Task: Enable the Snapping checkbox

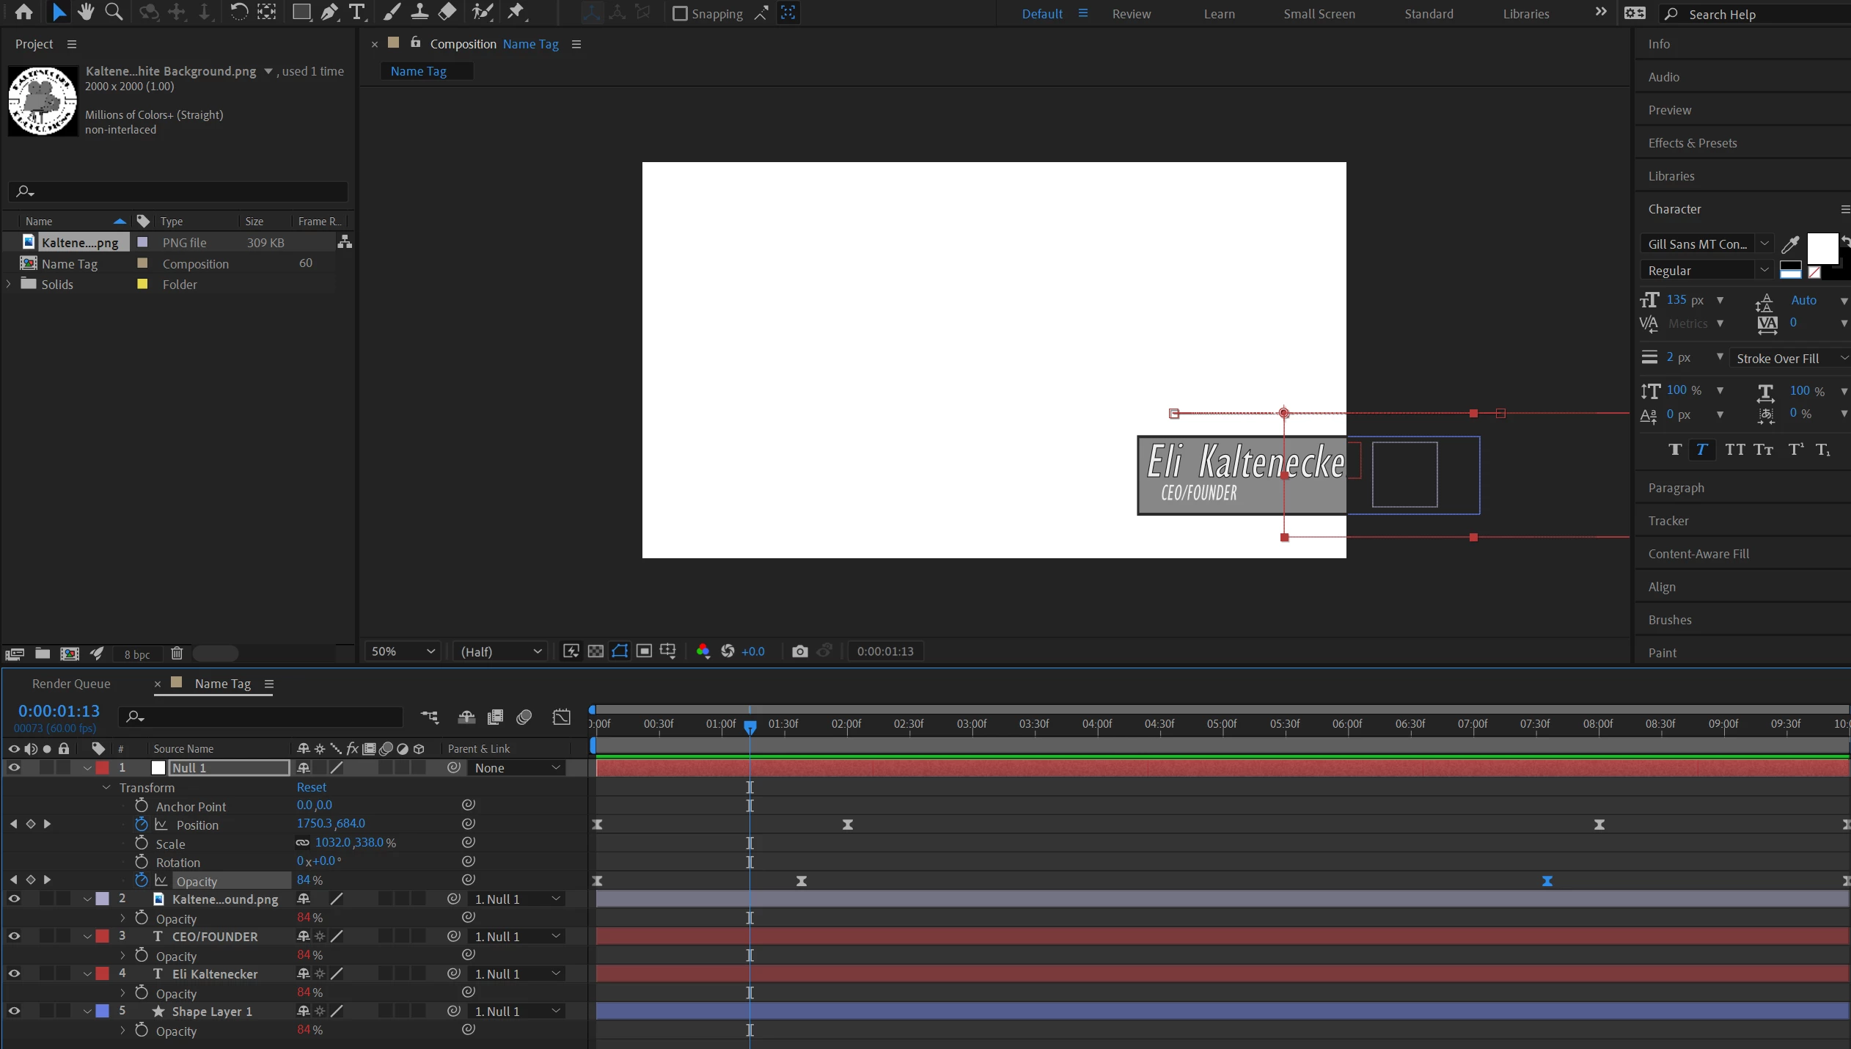Action: (680, 14)
